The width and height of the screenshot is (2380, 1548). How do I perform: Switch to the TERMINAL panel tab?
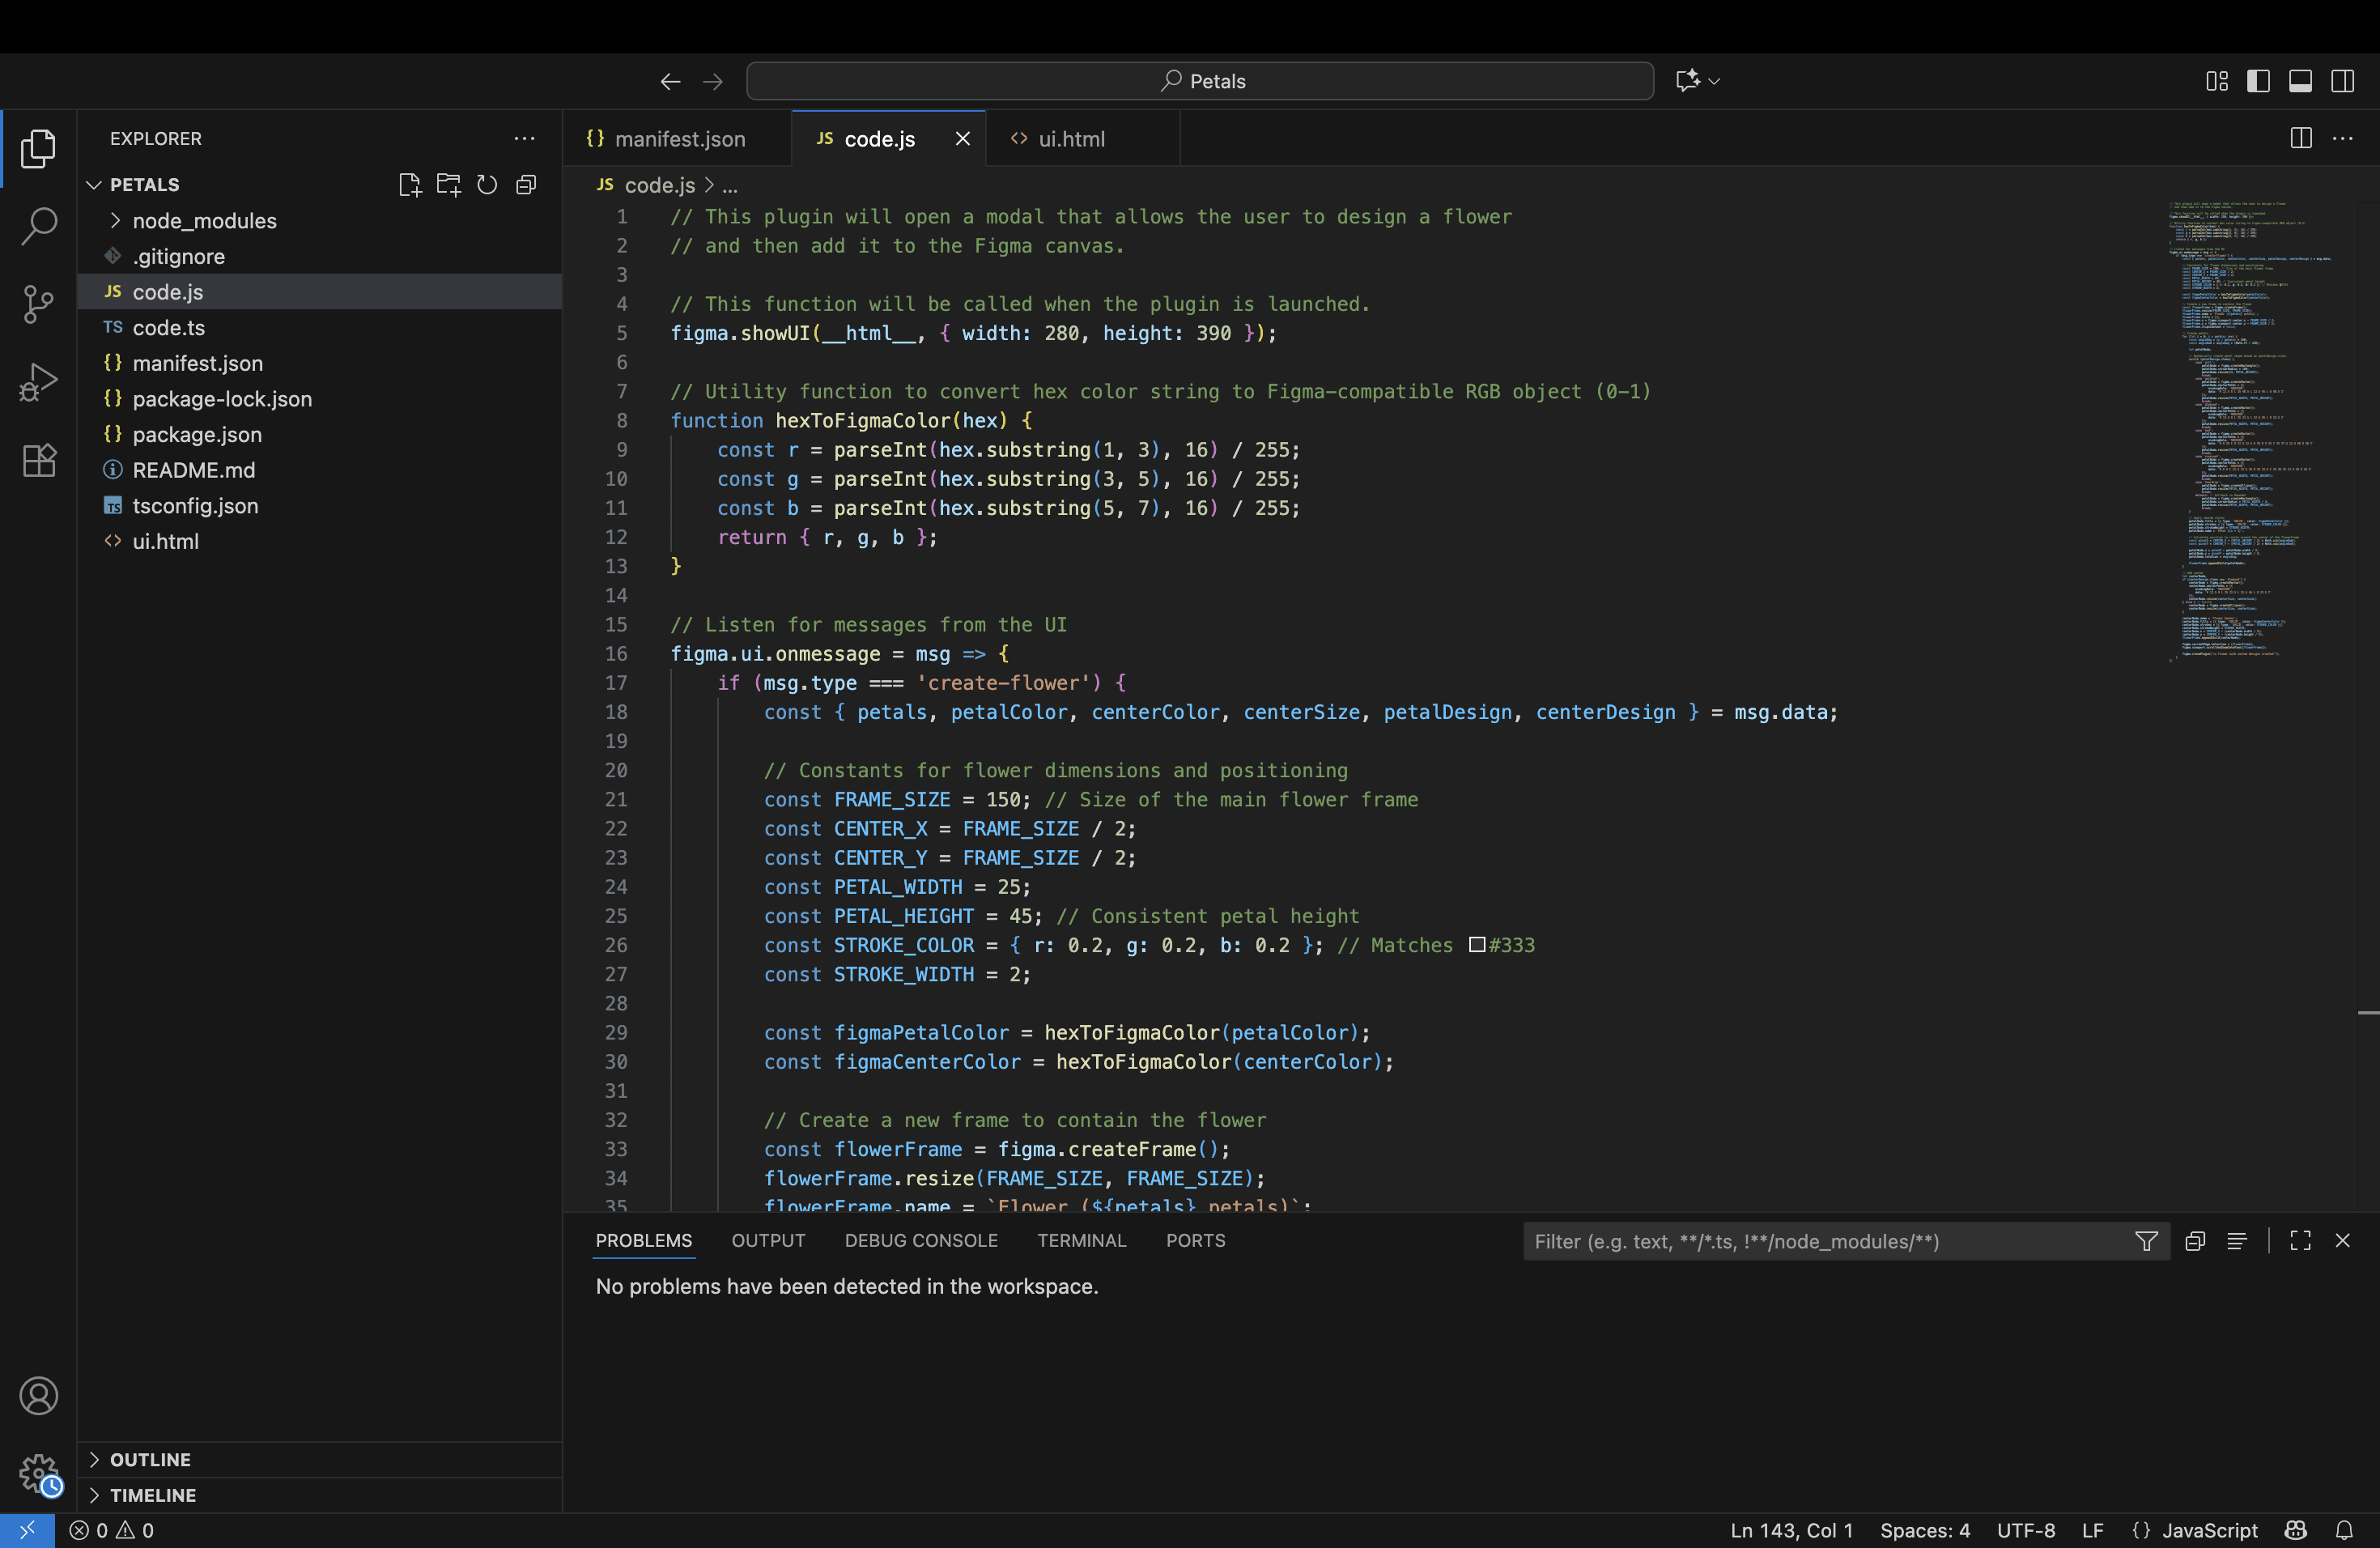click(1081, 1240)
